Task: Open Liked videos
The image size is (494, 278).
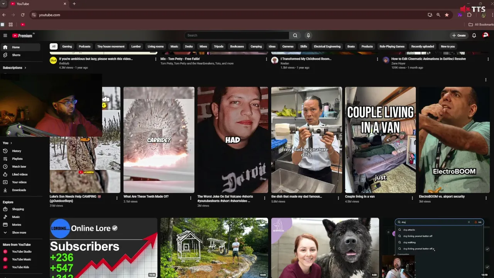Action: [20, 175]
